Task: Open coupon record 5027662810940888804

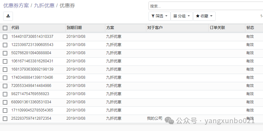Action: (31, 53)
